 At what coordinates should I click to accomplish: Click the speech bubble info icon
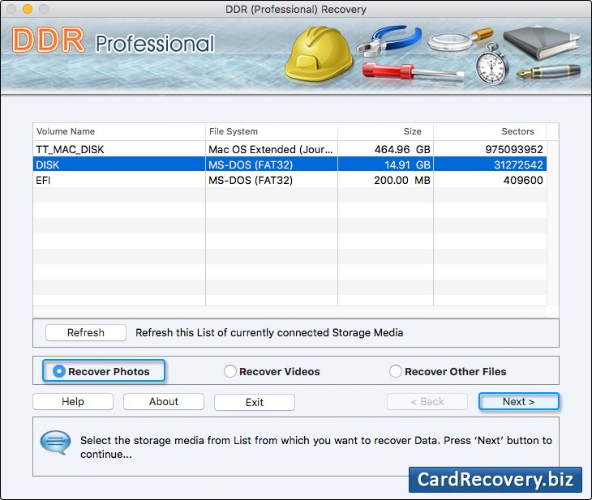point(55,442)
